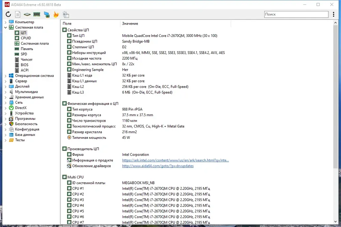Image resolution: width=341 pixels, height=227 pixels.
Task: Expand the Тесты tree node
Action: 5,140
